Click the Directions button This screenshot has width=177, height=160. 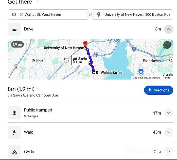(158, 90)
